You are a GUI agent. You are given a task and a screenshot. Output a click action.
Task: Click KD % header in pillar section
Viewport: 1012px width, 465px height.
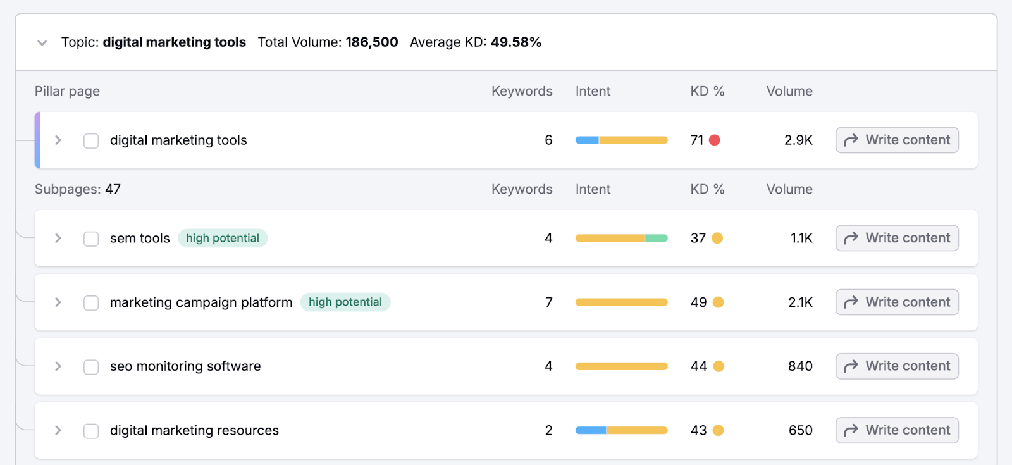pyautogui.click(x=707, y=91)
